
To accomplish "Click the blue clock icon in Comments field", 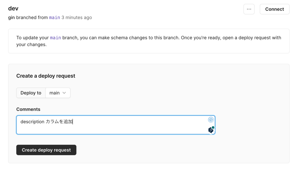I will [x=211, y=120].
